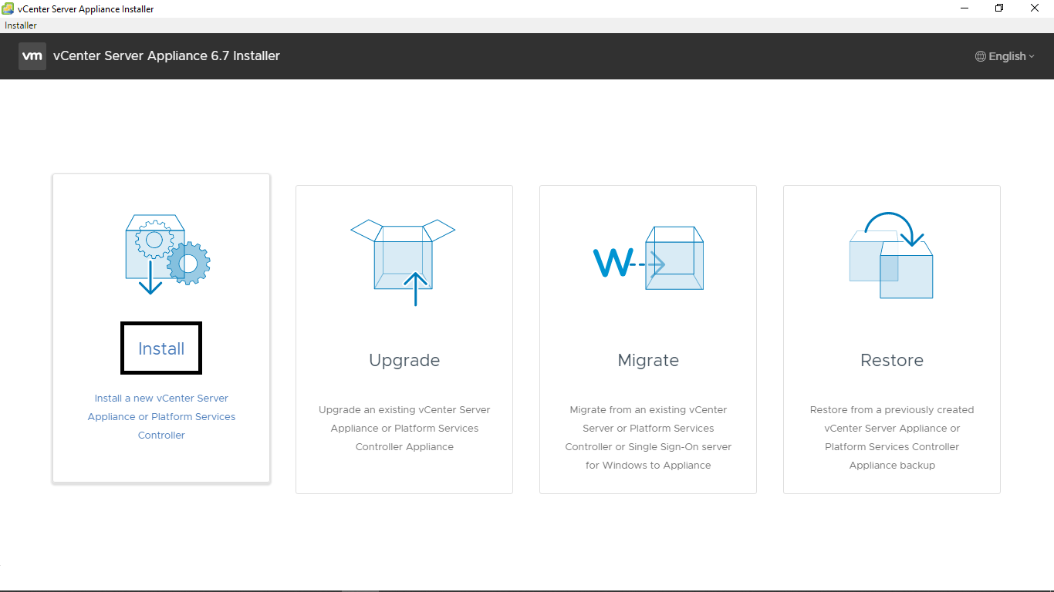Image resolution: width=1054 pixels, height=592 pixels.
Task: Click the Migrate Windows-to-appliance icon
Action: (x=648, y=258)
